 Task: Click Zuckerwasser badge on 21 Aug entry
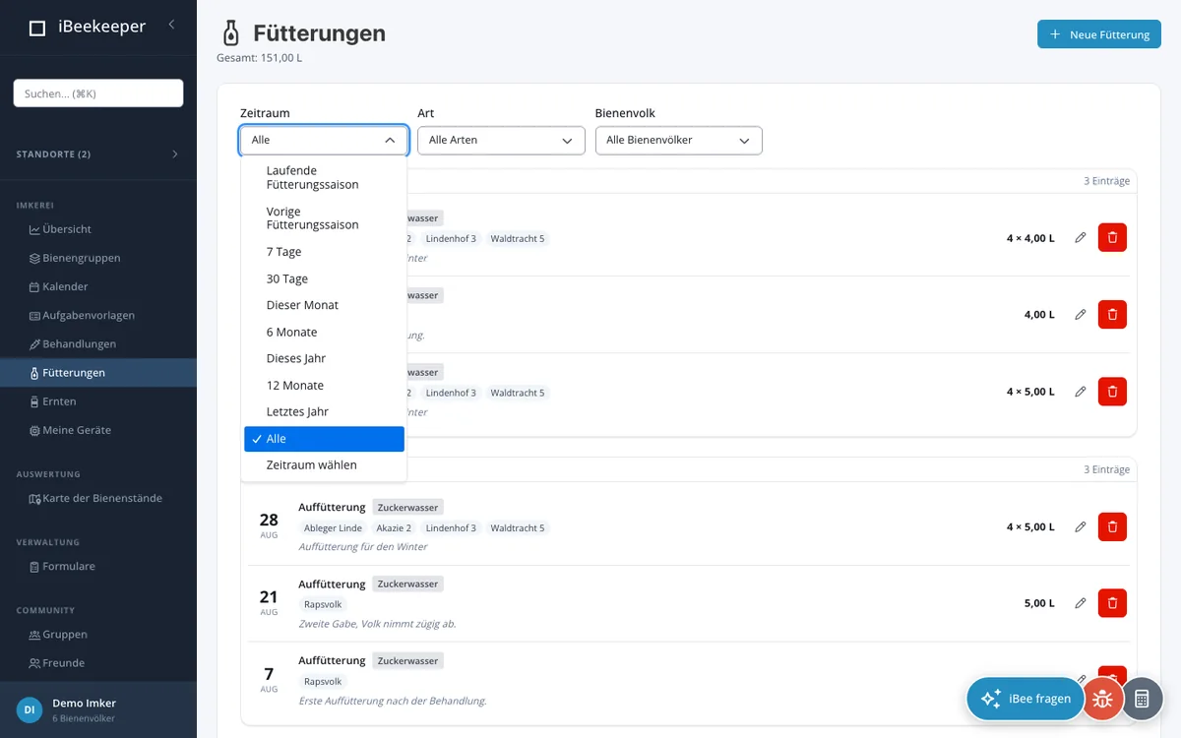coord(407,584)
